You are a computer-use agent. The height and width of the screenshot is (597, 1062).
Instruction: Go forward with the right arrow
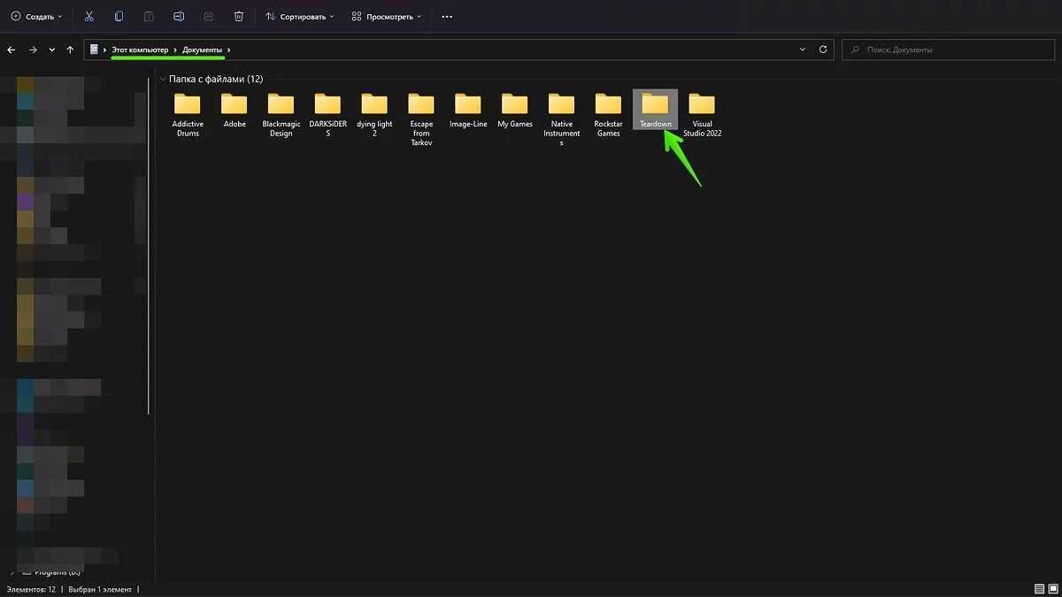click(x=33, y=50)
